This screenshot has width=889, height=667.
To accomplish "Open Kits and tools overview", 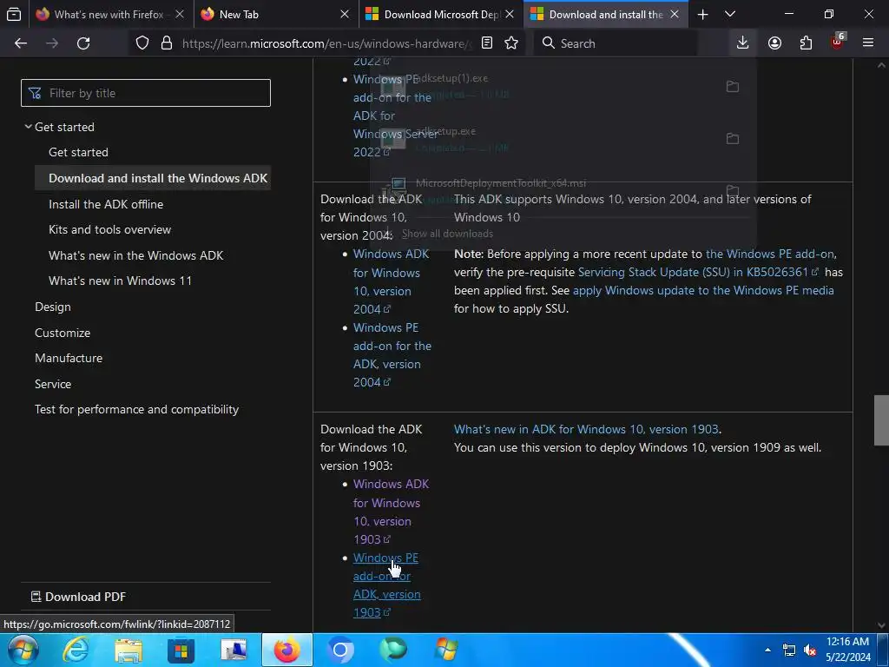I will [x=110, y=229].
